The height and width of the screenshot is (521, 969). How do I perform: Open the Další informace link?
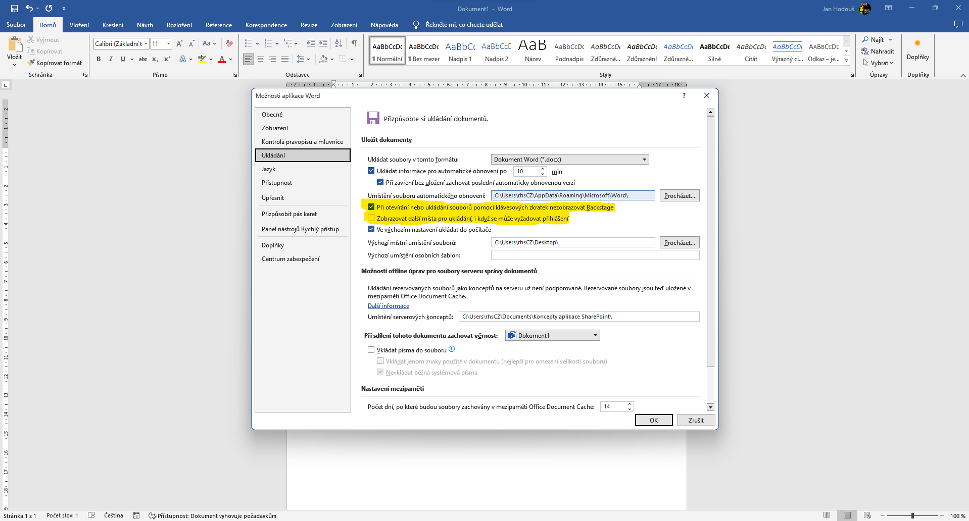pos(388,306)
